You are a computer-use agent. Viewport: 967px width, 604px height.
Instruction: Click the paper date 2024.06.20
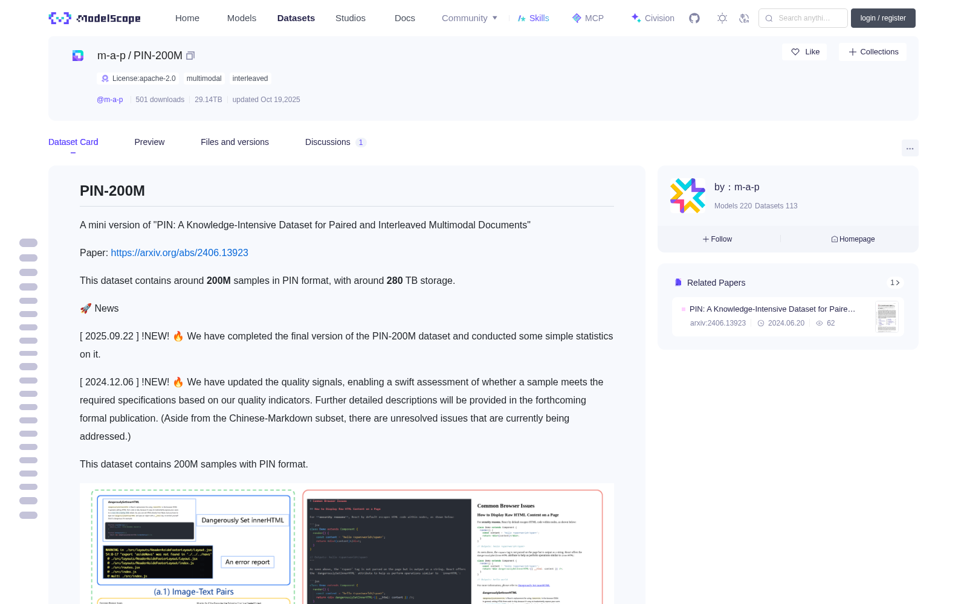tap(781, 323)
